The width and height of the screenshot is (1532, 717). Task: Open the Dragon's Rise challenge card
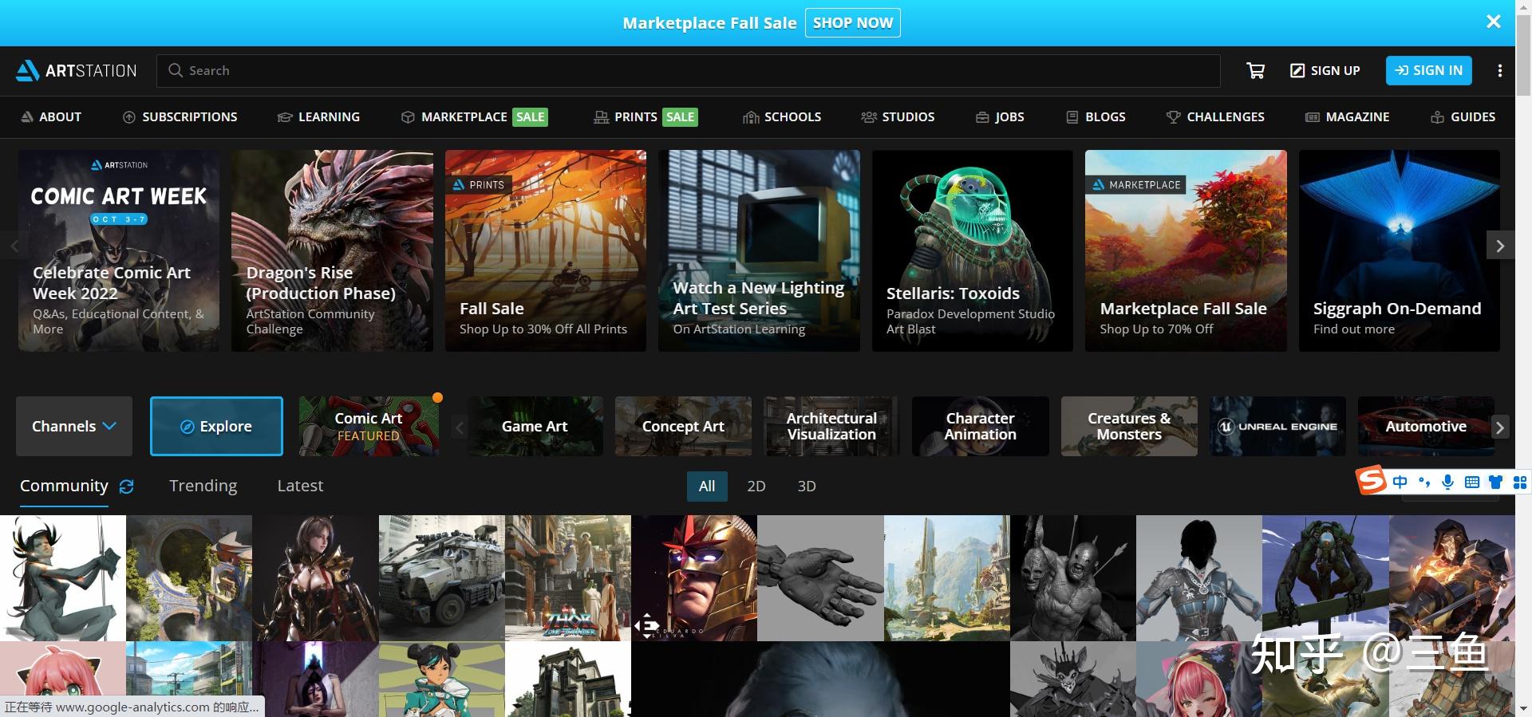coord(332,250)
